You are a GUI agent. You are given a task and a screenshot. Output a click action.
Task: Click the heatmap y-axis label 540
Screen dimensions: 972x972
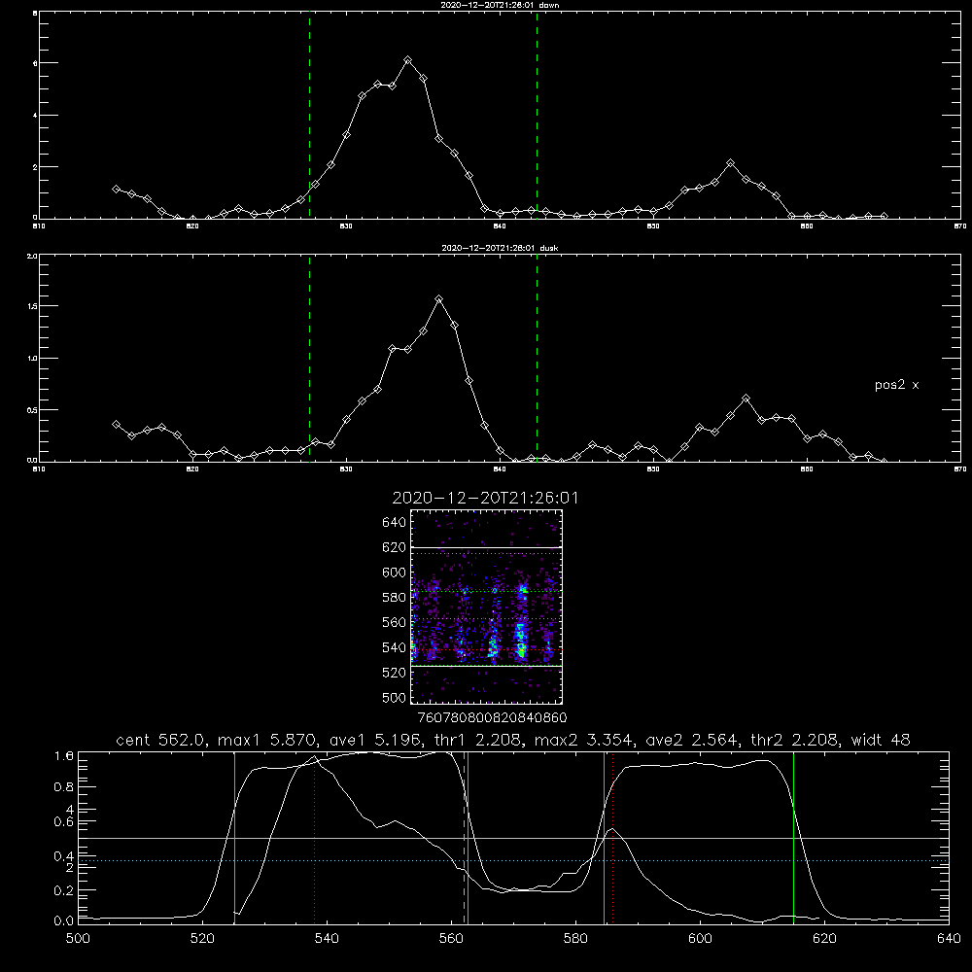pos(395,647)
